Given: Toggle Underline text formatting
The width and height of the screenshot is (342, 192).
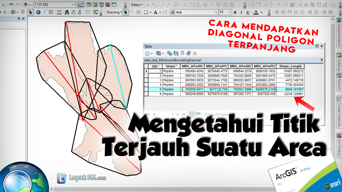Looking at the screenshot, I should click(248, 12).
